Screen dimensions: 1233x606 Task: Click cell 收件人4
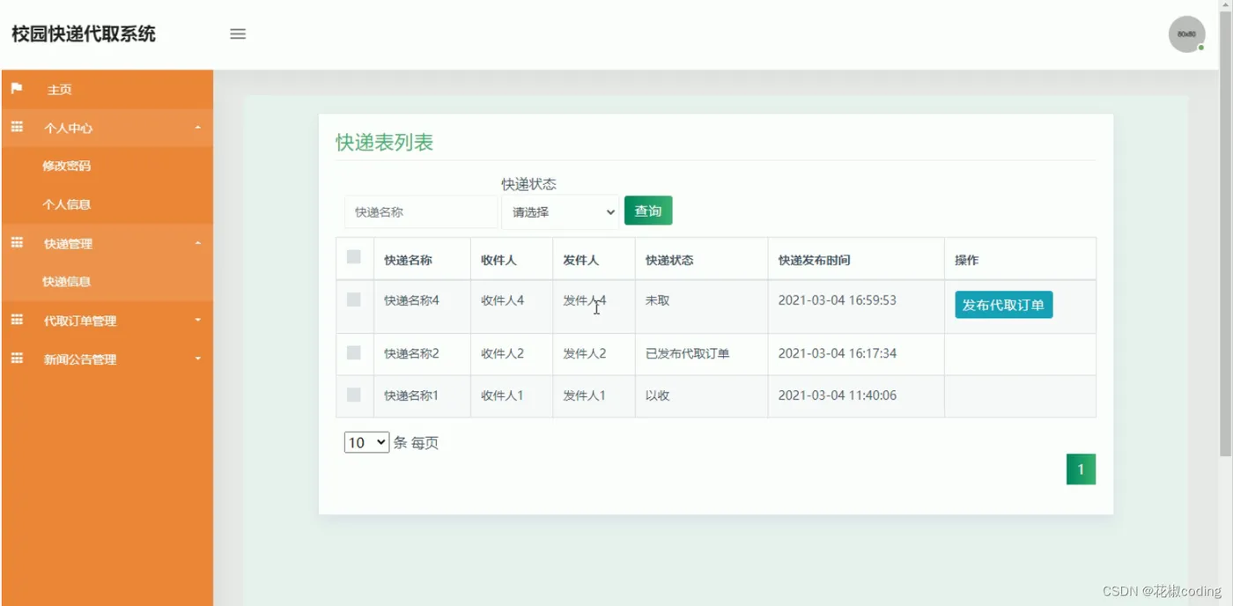click(x=502, y=300)
